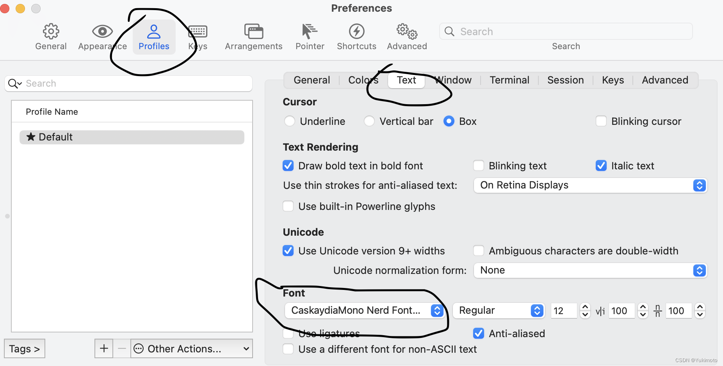Select Box cursor option
Image resolution: width=723 pixels, height=366 pixels.
coord(449,121)
